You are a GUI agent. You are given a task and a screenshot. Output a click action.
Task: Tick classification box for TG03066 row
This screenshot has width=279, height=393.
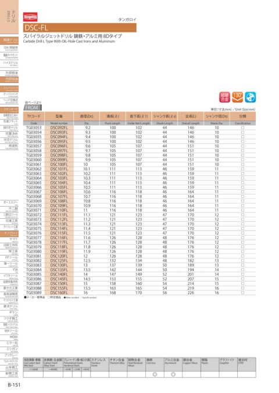(x=242, y=188)
